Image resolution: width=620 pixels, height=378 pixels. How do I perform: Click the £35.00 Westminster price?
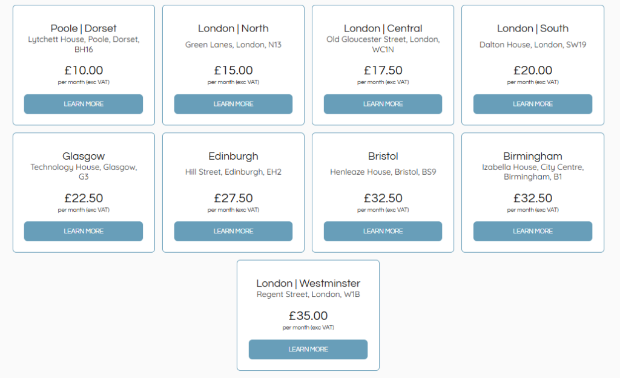pyautogui.click(x=308, y=316)
